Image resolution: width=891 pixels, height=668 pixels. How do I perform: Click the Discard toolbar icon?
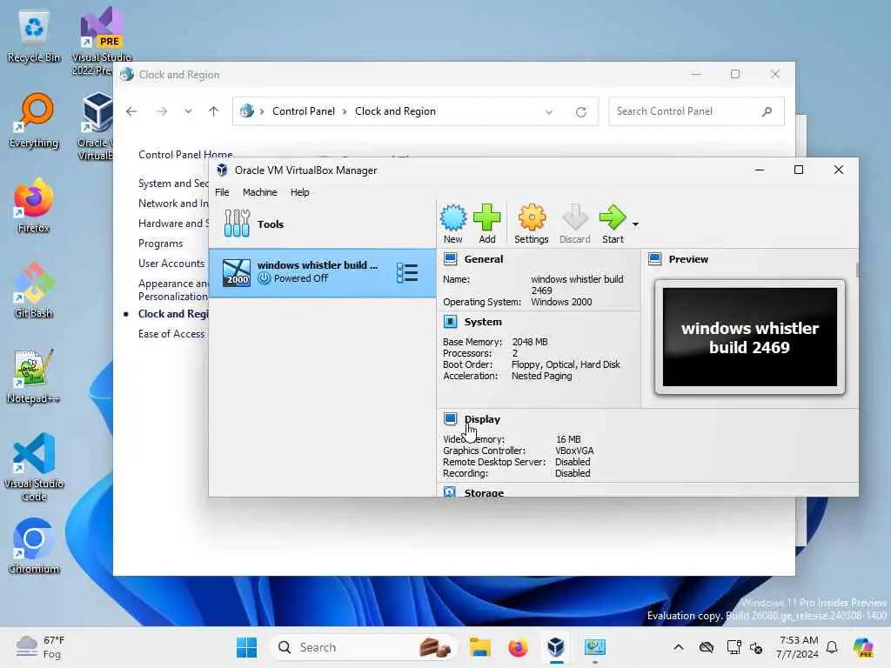(574, 224)
